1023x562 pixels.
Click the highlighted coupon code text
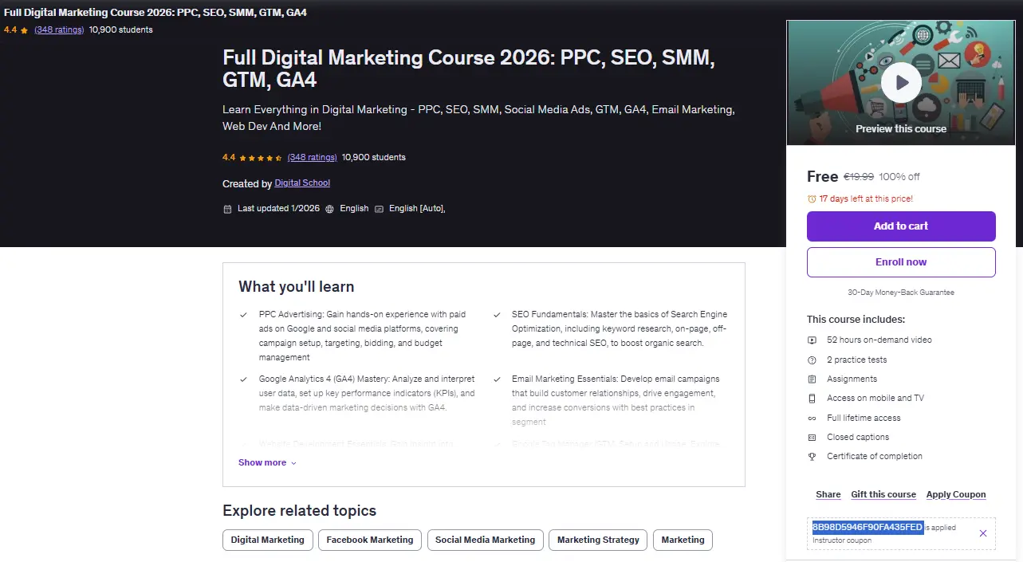(x=868, y=528)
